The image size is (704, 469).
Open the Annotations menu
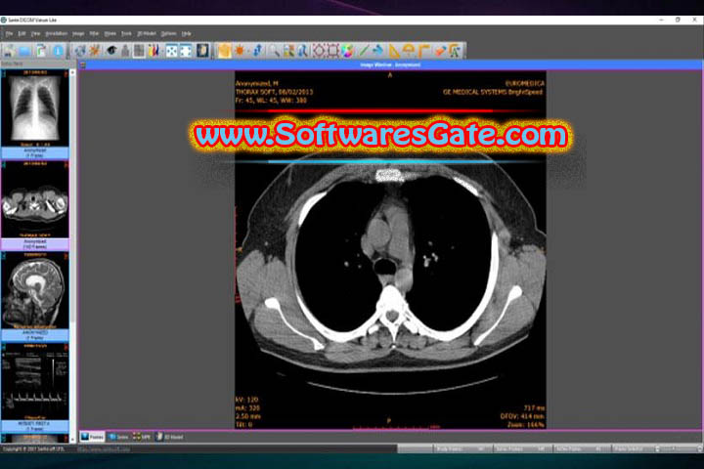coord(56,33)
